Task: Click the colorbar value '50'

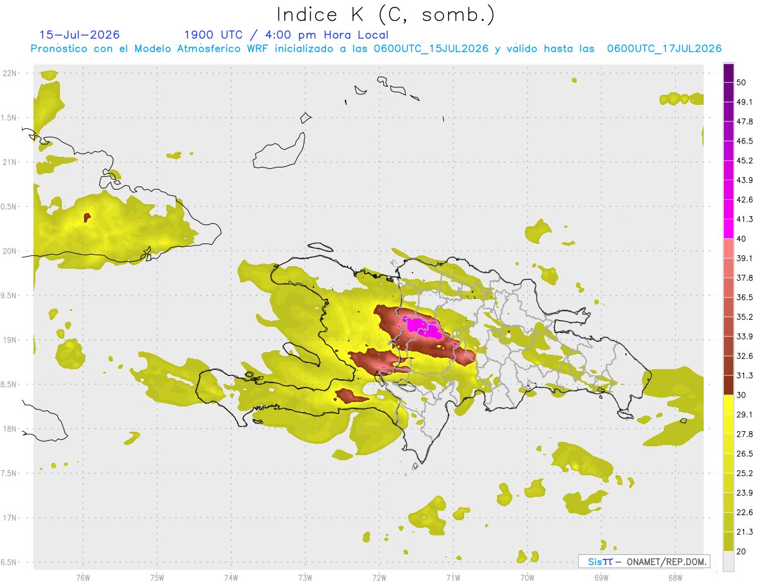Action: [x=742, y=82]
